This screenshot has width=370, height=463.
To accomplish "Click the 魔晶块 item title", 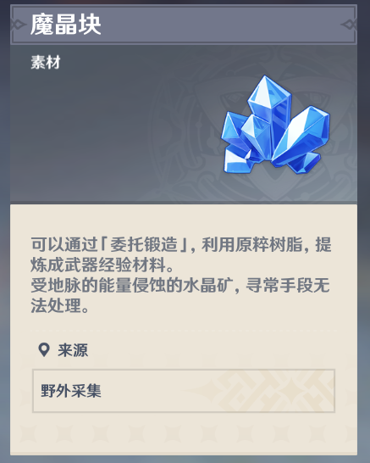I will click(66, 25).
